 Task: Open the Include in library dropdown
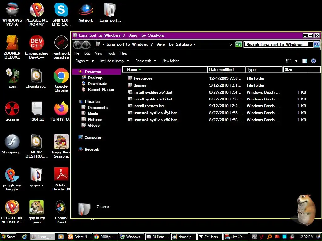coord(114,61)
